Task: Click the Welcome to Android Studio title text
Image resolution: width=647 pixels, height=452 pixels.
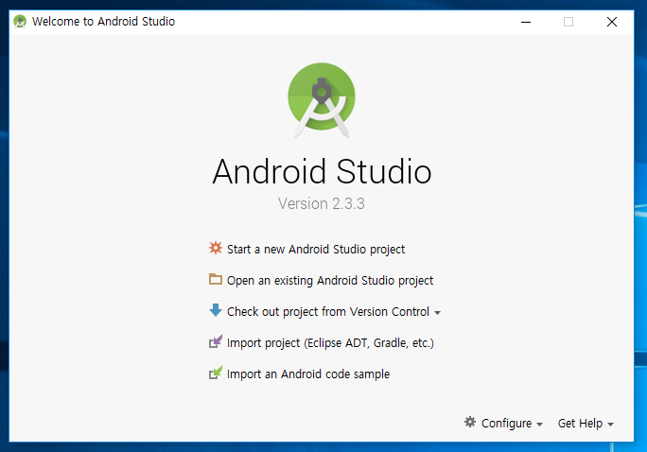Action: tap(103, 22)
